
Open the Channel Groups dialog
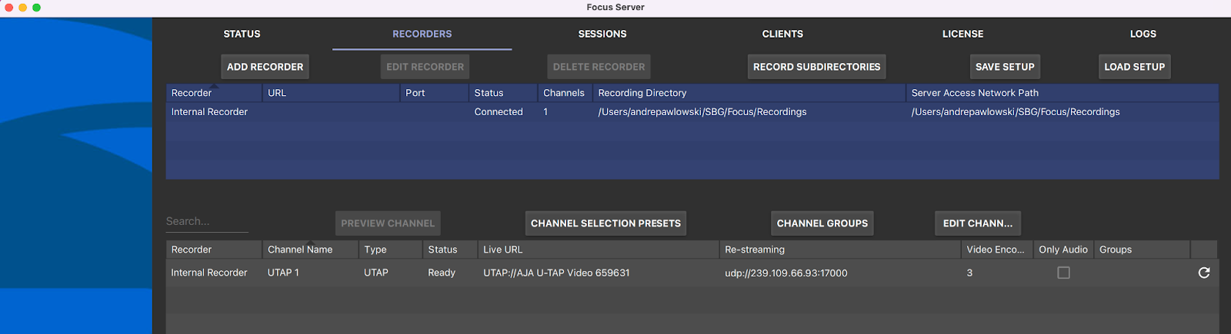coord(822,223)
